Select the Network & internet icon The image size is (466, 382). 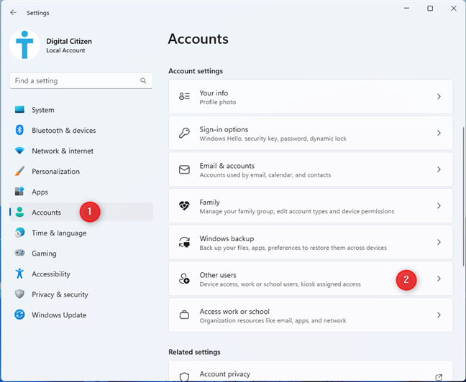[19, 151]
